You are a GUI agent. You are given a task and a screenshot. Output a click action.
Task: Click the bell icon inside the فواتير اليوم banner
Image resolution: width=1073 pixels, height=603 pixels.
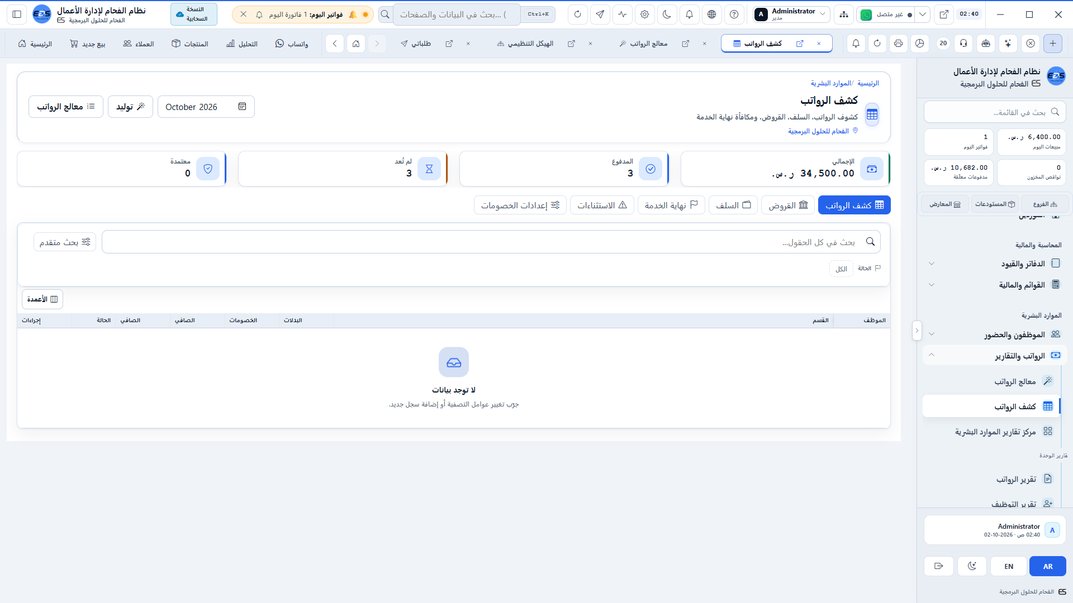click(259, 15)
